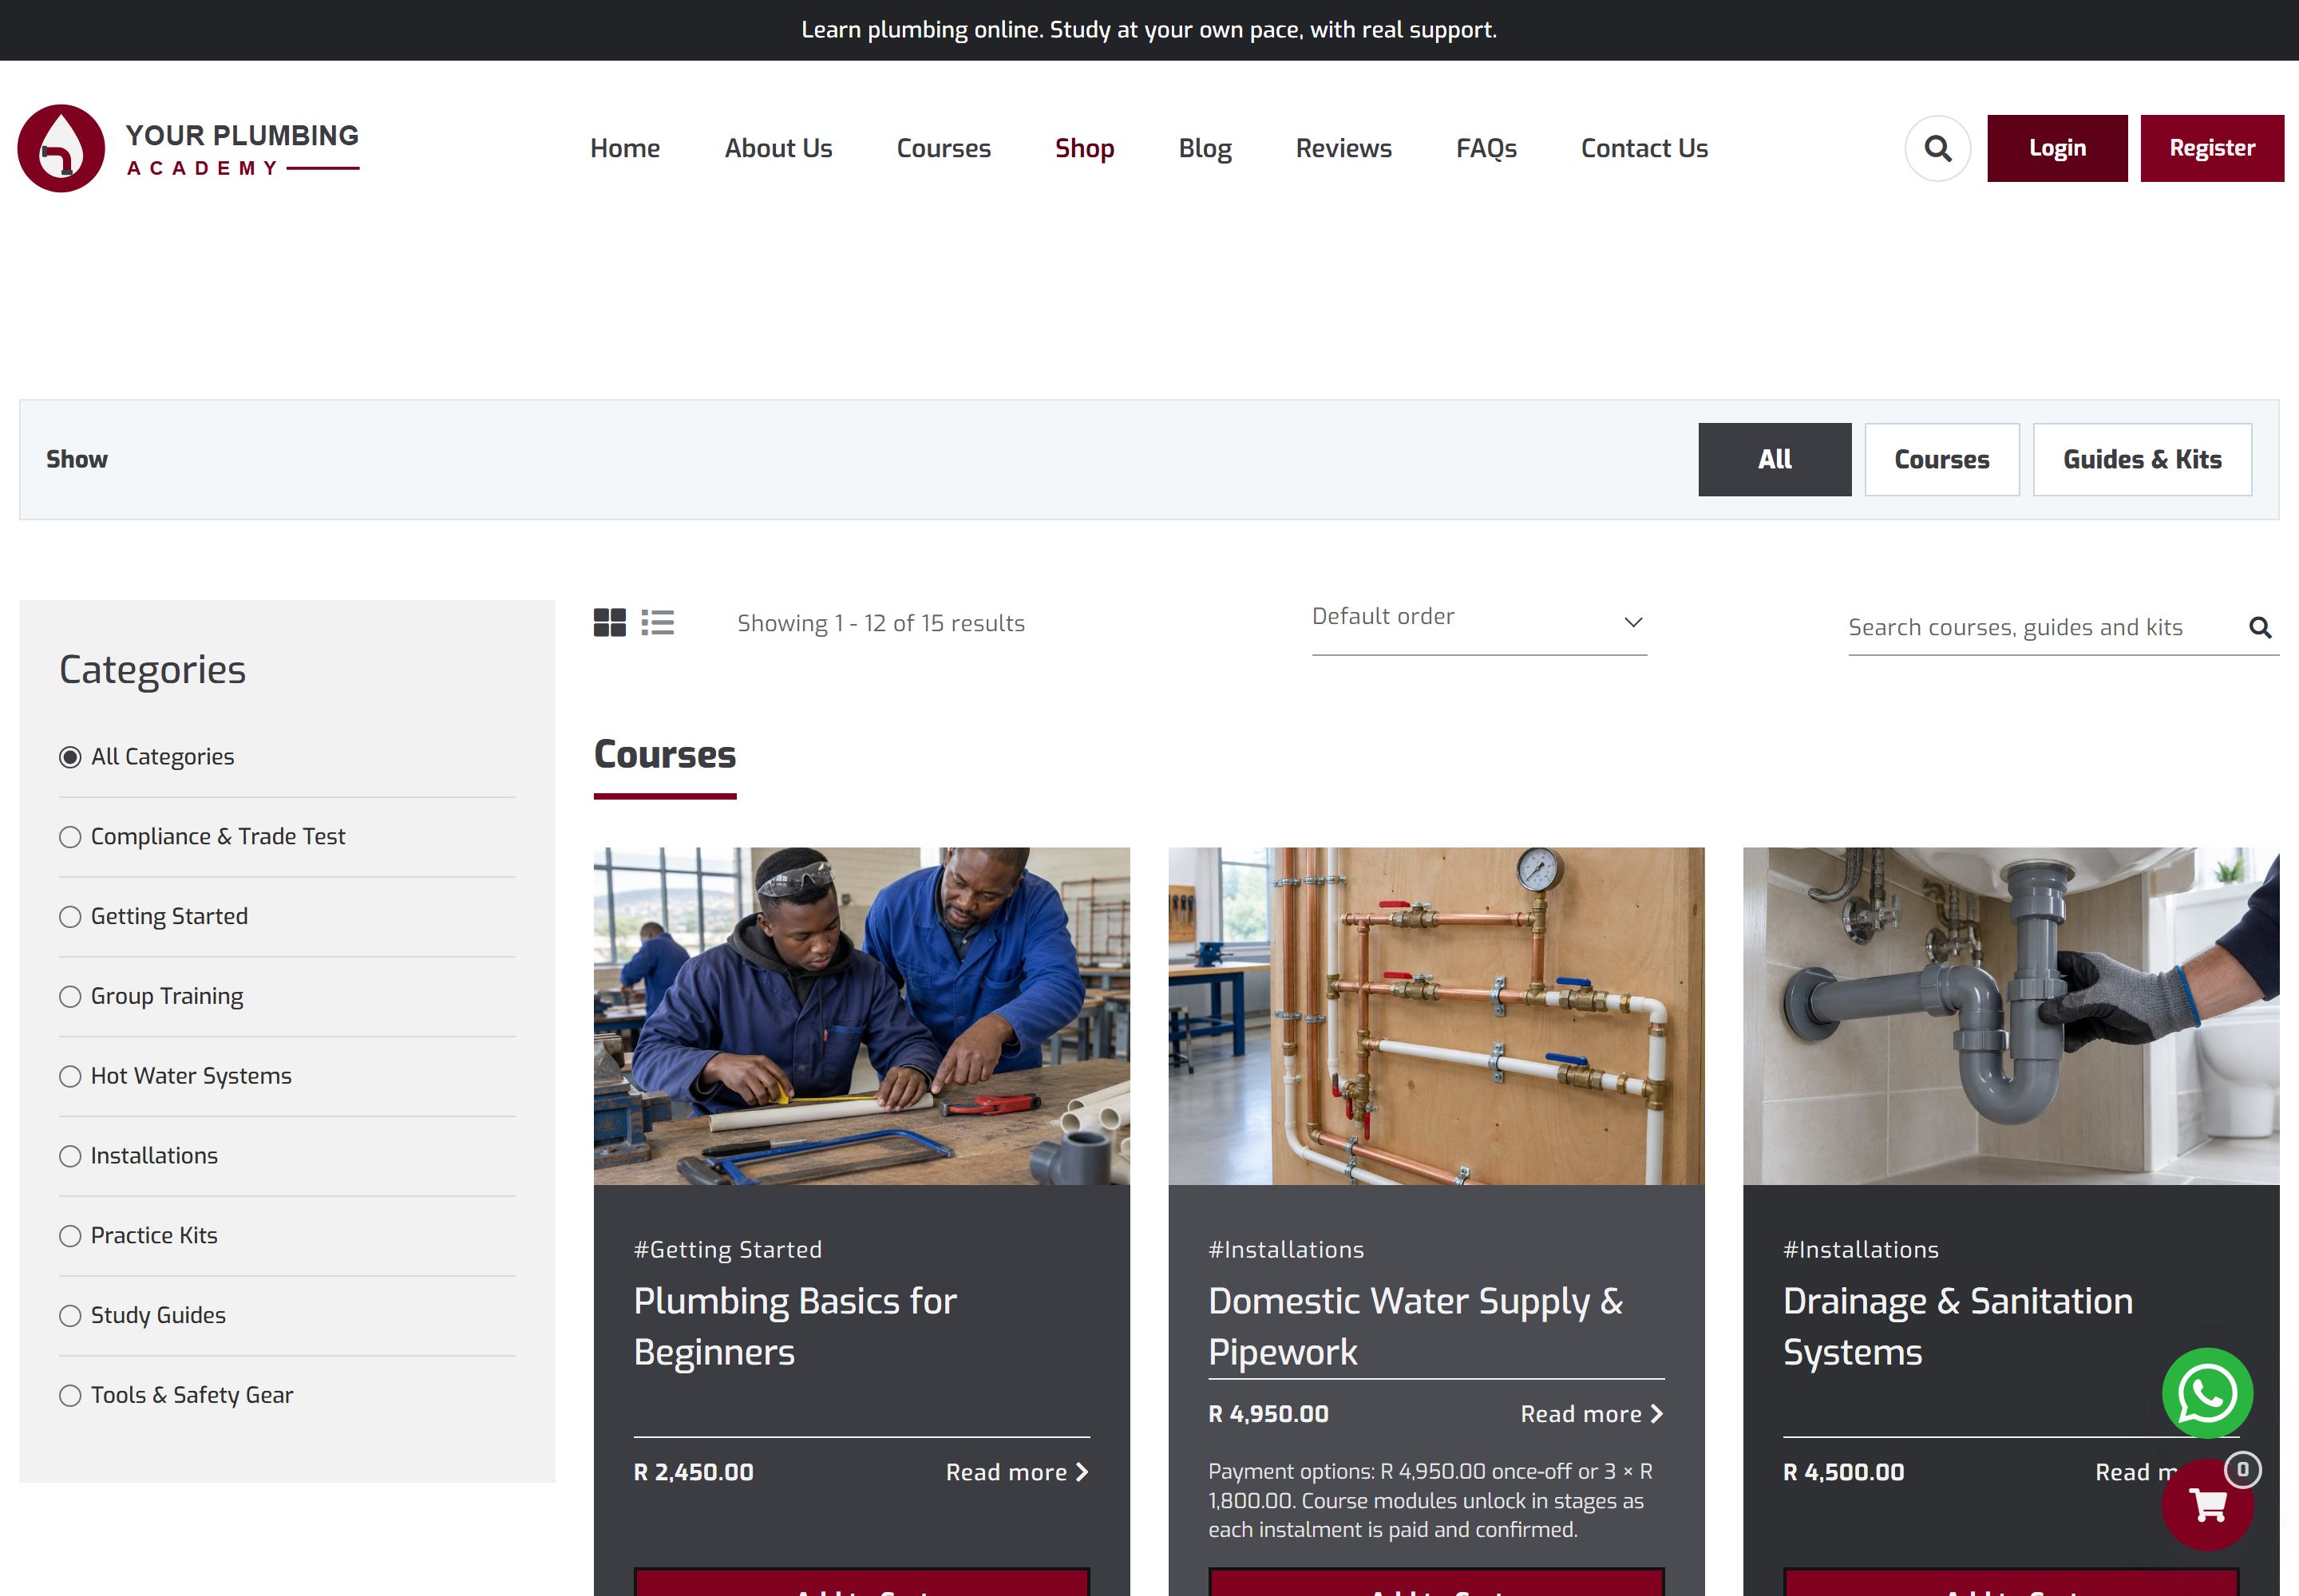The image size is (2299, 1596).
Task: Click the R 2,450.00 price
Action: pyautogui.click(x=694, y=1472)
